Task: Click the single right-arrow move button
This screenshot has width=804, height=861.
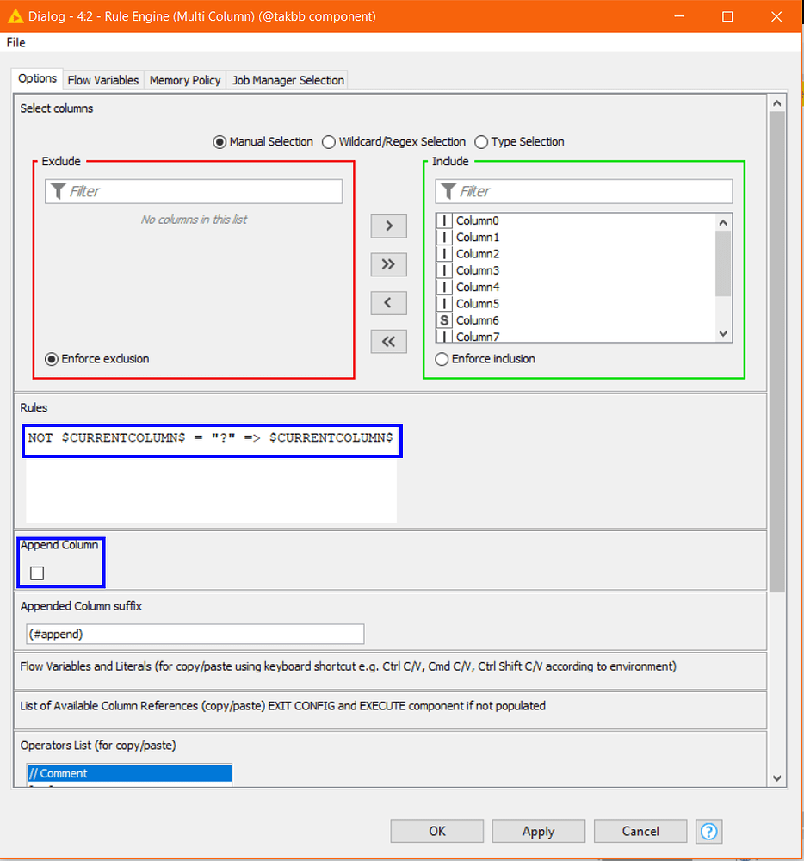Action: (x=388, y=226)
